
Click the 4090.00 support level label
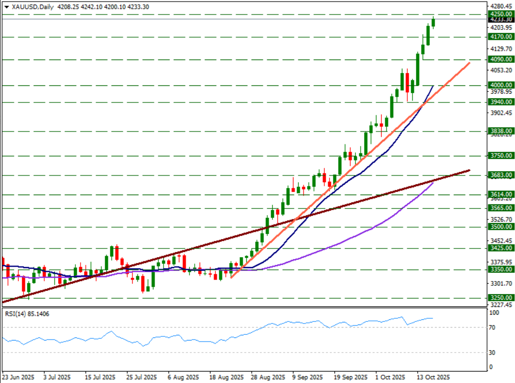[x=501, y=60]
